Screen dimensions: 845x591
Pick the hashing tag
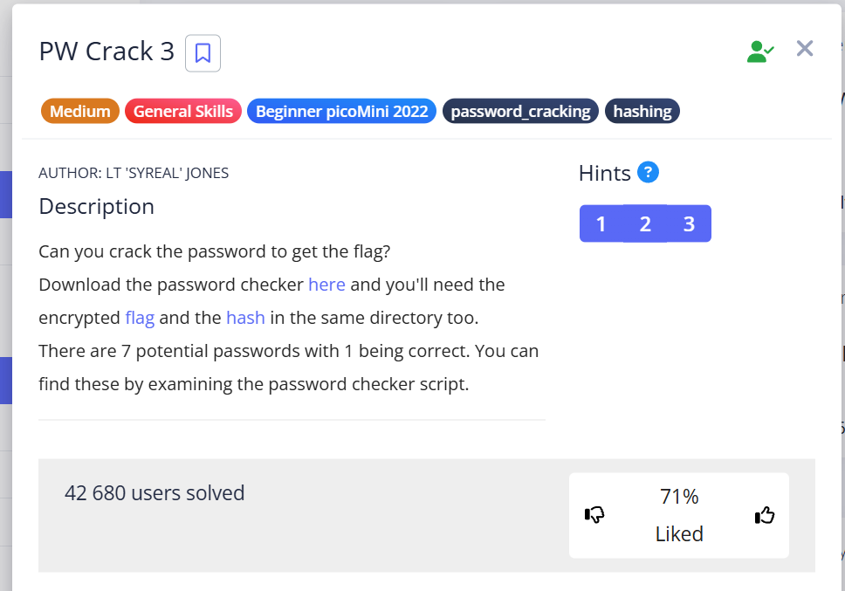click(642, 111)
